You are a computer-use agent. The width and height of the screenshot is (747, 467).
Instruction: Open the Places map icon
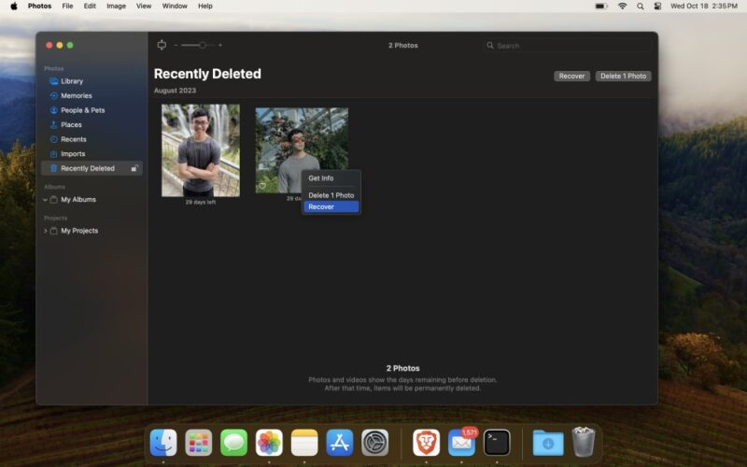pyautogui.click(x=54, y=125)
